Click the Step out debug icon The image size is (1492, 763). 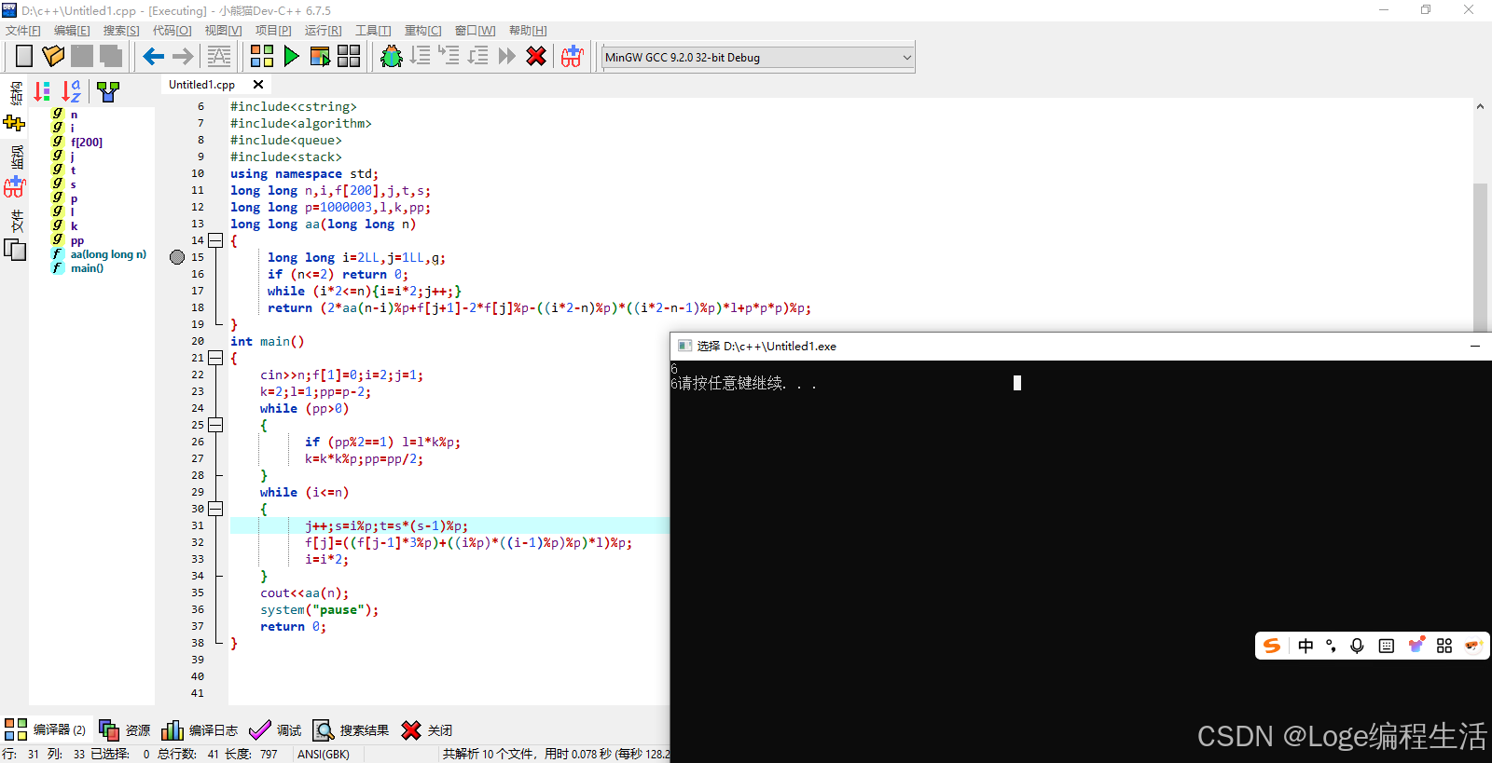[478, 57]
